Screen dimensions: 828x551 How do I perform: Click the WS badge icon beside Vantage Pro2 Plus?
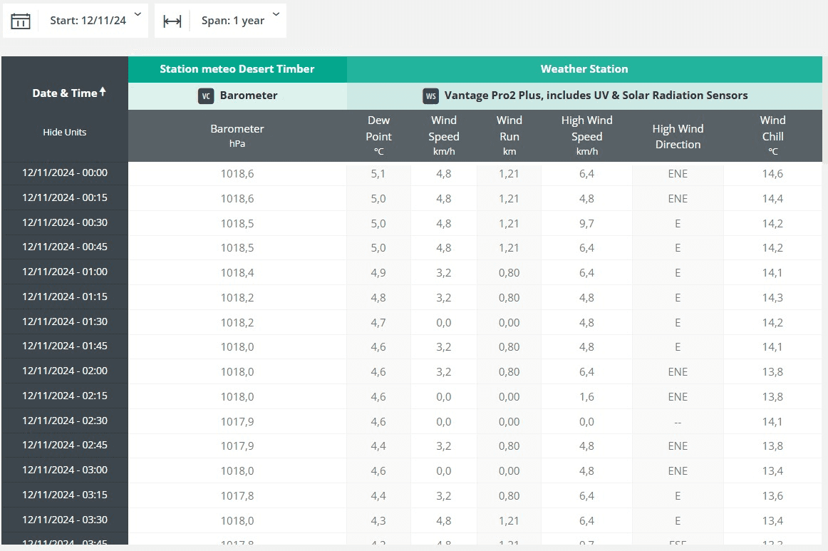point(431,96)
